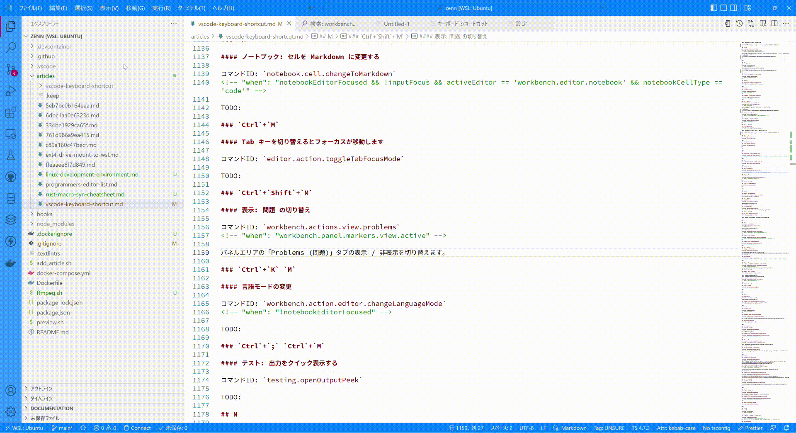Viewport: 796px width, 433px height.
Task: Expand the .github folder
Action: 102,56
